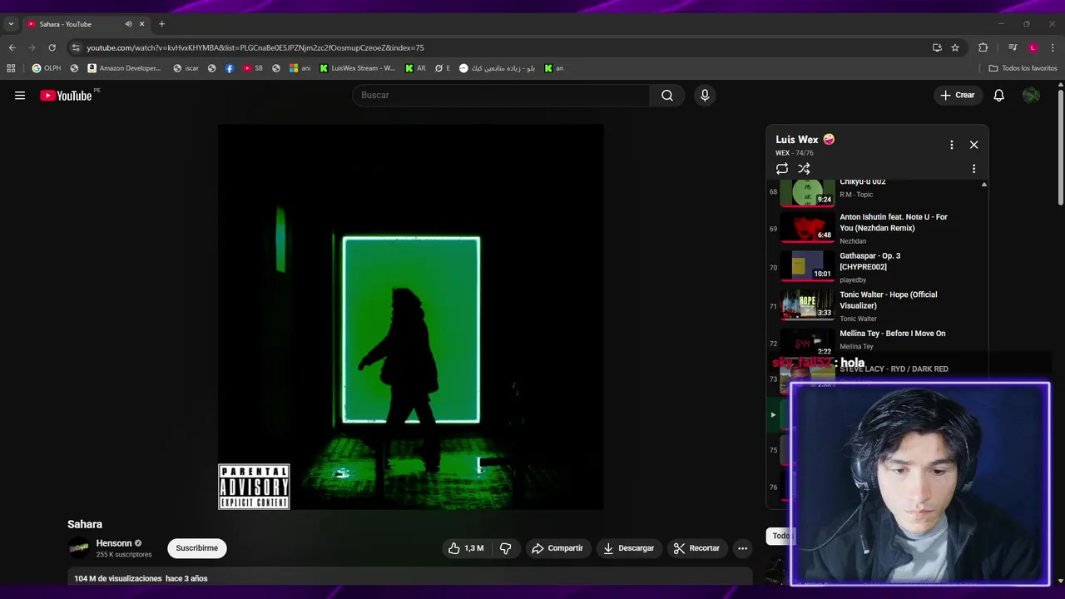Open the SB bookmark
This screenshot has width=1065, height=599.
pyautogui.click(x=253, y=68)
